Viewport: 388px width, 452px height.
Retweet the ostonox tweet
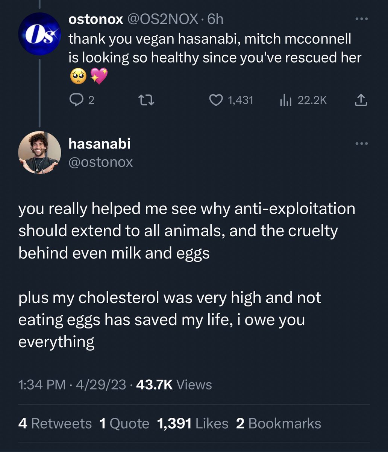click(x=145, y=100)
